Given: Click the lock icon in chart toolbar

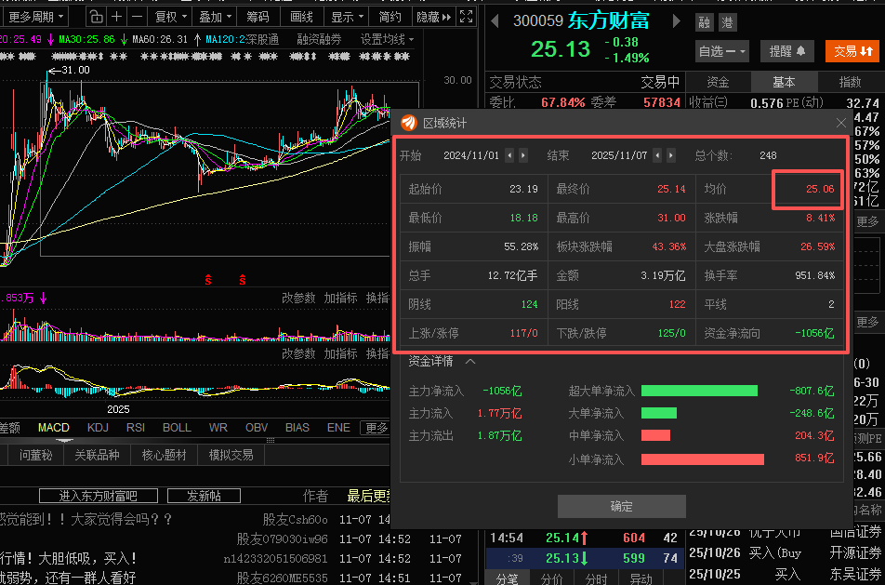Looking at the screenshot, I should tap(97, 17).
